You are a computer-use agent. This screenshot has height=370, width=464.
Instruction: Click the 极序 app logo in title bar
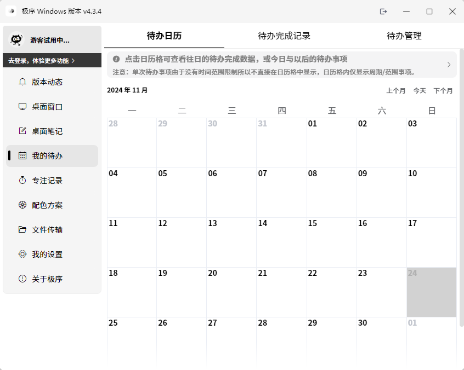point(12,11)
